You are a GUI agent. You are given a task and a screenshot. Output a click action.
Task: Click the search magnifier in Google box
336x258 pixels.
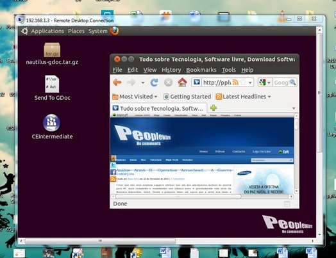(x=292, y=82)
